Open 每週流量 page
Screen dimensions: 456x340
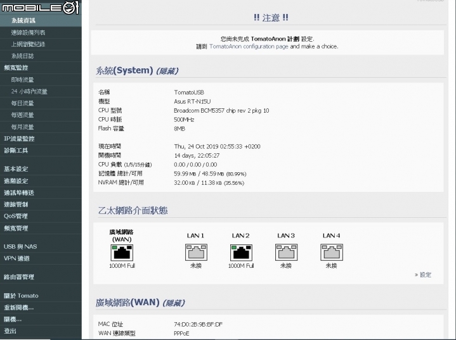[x=22, y=115]
